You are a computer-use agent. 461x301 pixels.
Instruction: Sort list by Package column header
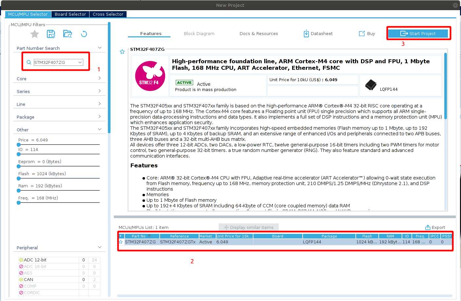pyautogui.click(x=329, y=236)
